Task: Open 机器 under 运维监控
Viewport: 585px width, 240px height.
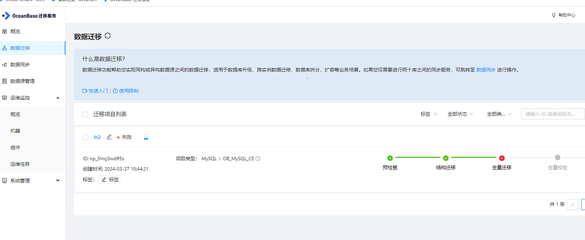Action: (x=15, y=131)
